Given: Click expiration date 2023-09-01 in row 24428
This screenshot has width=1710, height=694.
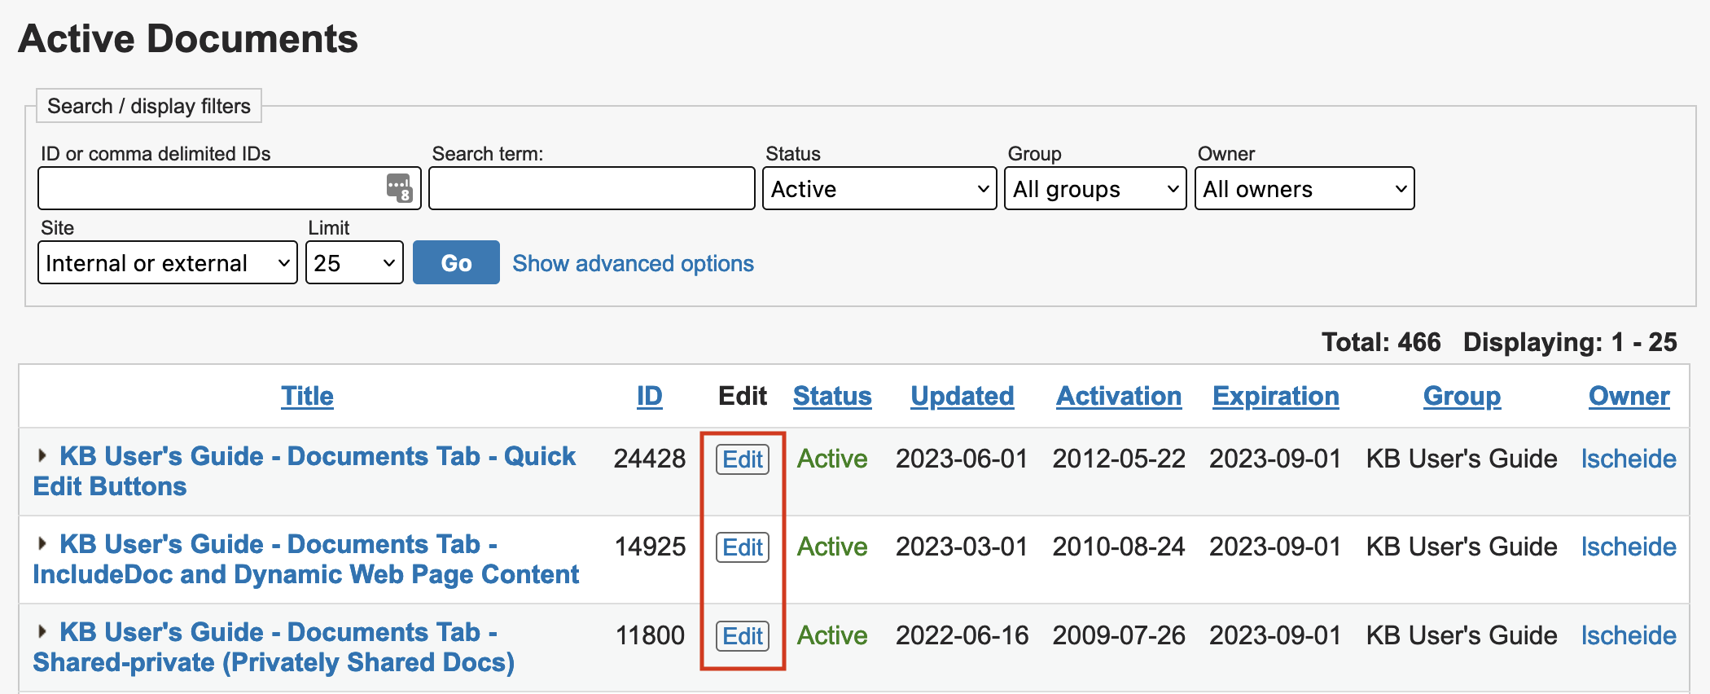Looking at the screenshot, I should [x=1275, y=459].
